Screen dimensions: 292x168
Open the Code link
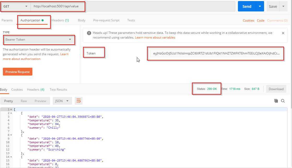261,20
